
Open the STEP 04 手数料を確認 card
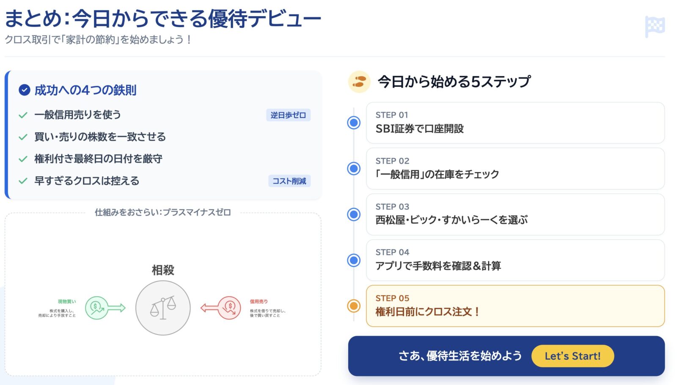coord(515,260)
